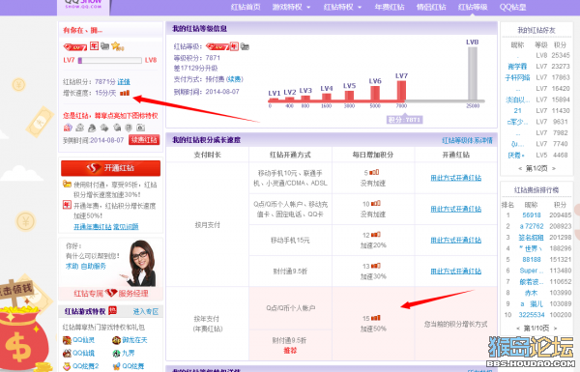Click the LV7 to LV8 progress bar
This screenshot has width=580, height=372.
(x=110, y=60)
